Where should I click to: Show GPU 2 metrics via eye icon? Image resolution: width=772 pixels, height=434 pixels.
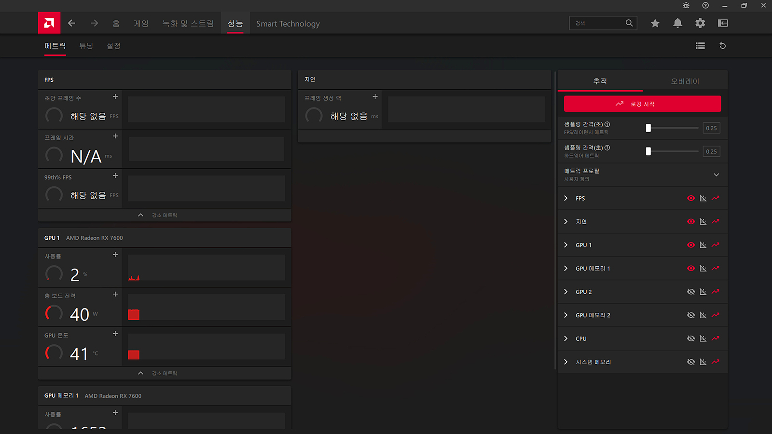pyautogui.click(x=691, y=292)
